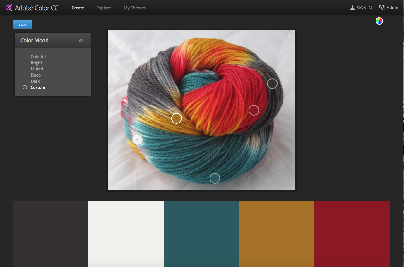Open the color wheel icon

click(x=379, y=21)
